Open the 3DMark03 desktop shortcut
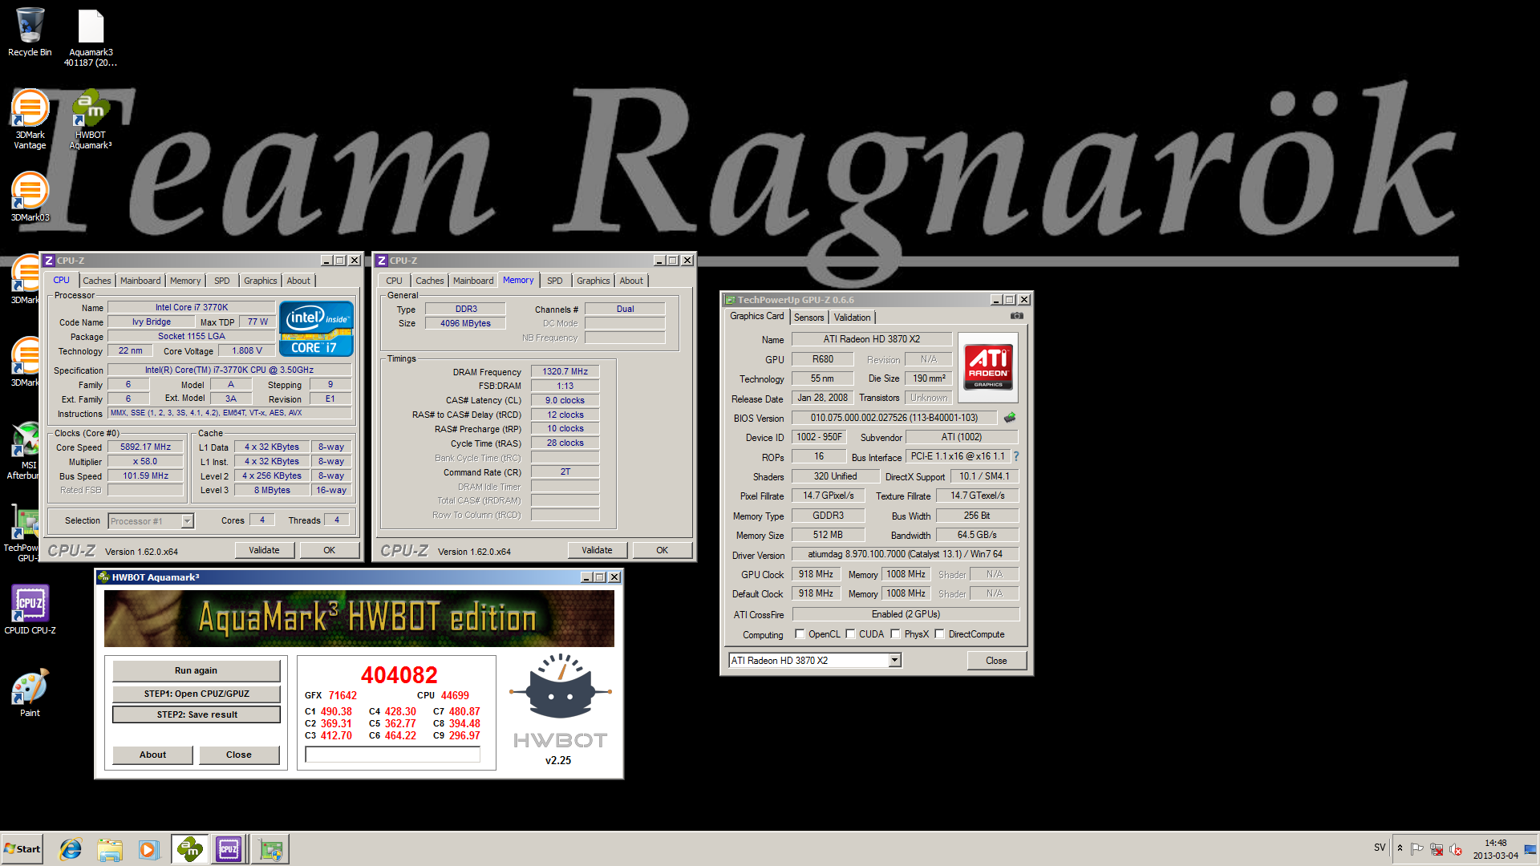The height and width of the screenshot is (866, 1540). (x=30, y=196)
